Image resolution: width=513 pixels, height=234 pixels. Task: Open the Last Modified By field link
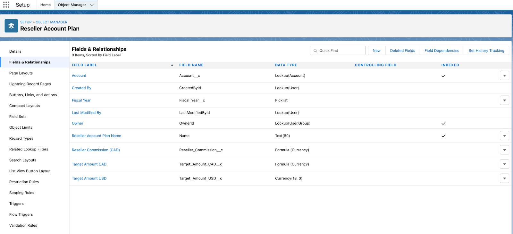(x=86, y=113)
